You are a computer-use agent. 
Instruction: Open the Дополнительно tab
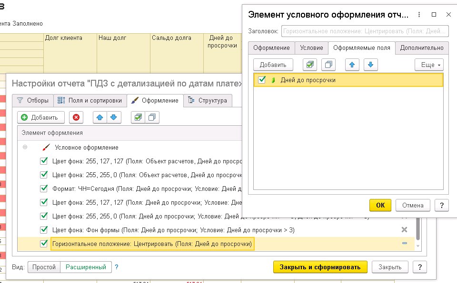(x=422, y=47)
